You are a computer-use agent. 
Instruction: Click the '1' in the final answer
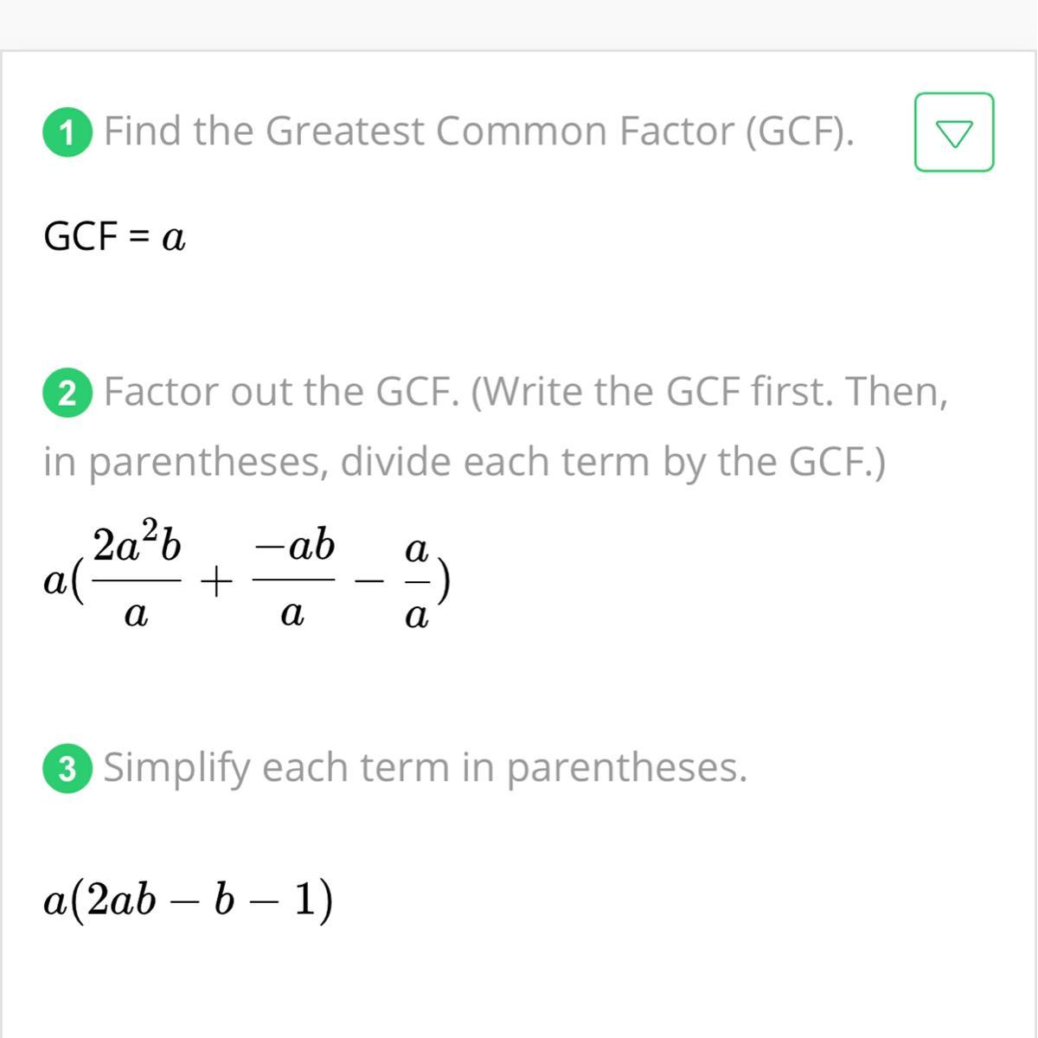tap(304, 901)
